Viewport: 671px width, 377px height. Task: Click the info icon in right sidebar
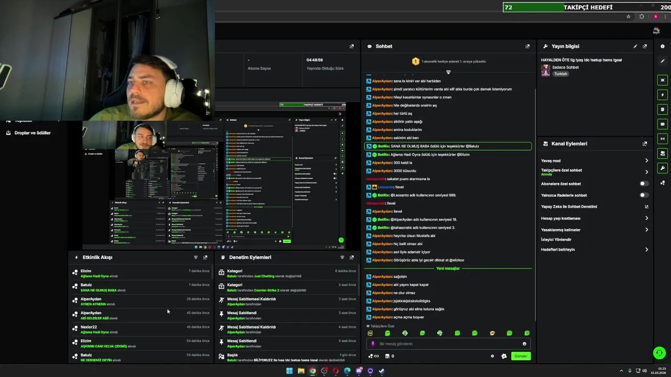(663, 46)
